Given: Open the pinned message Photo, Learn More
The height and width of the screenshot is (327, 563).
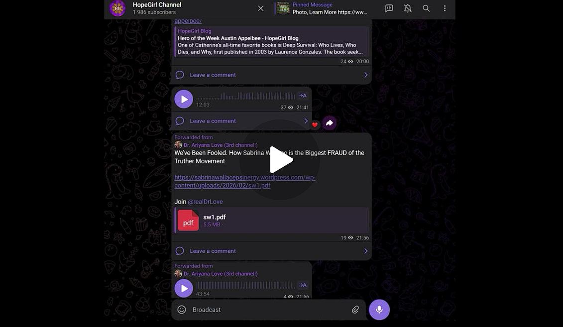Looking at the screenshot, I should tap(329, 8).
